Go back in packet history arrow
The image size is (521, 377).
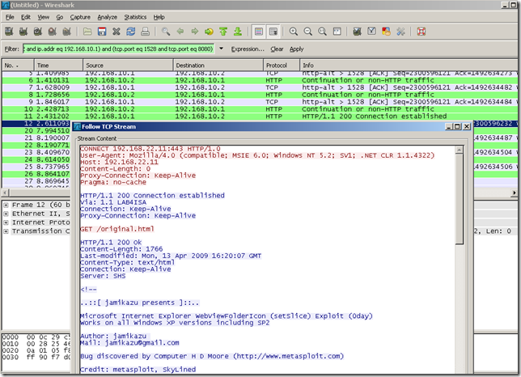point(180,32)
